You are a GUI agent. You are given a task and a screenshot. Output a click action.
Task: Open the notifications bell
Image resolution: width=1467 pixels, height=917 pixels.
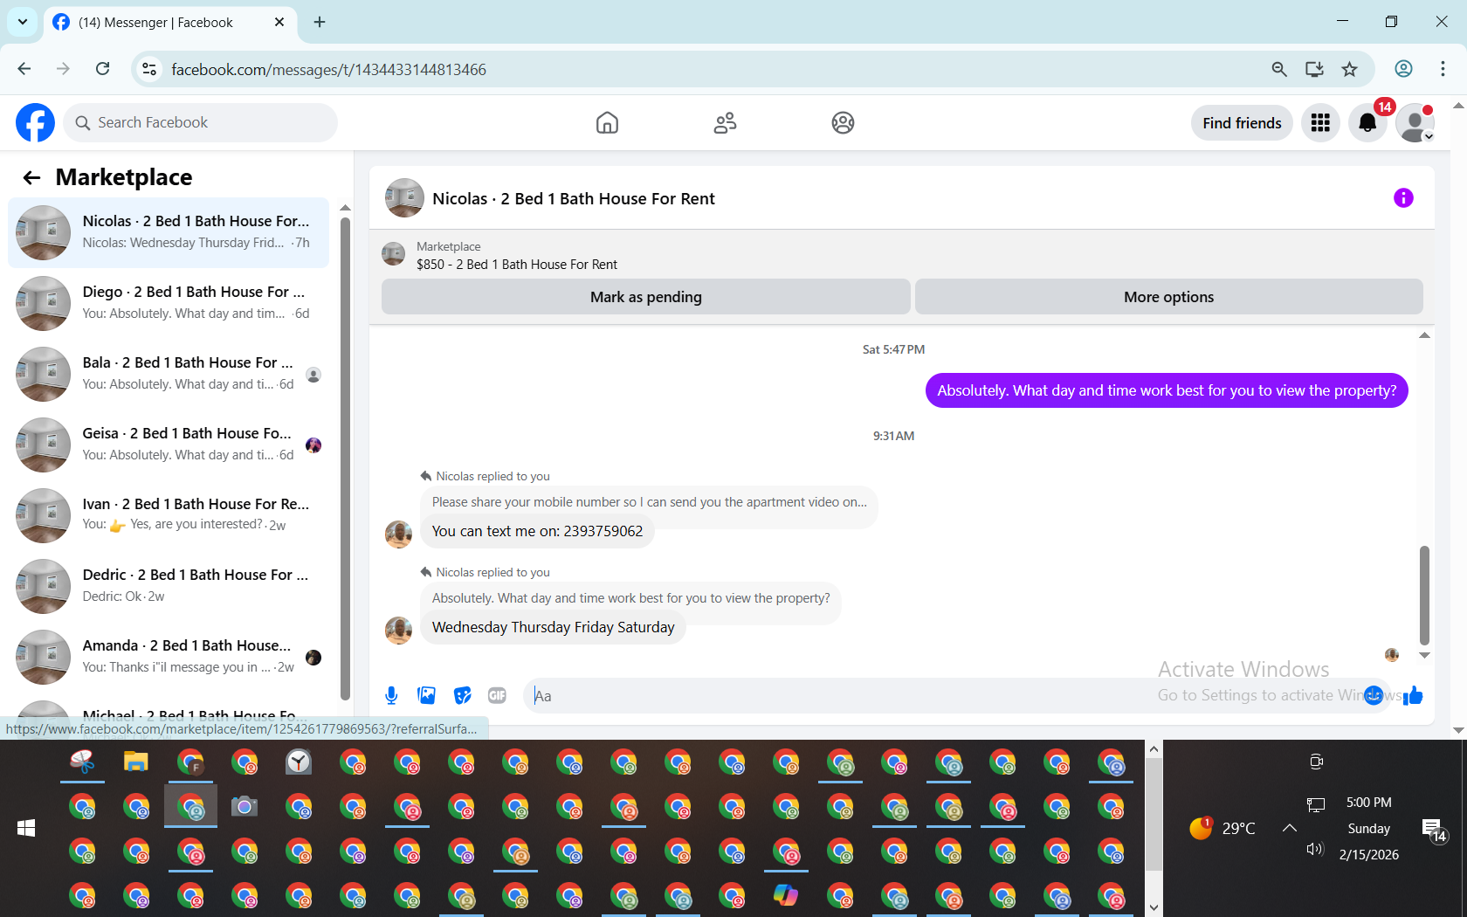coord(1367,123)
